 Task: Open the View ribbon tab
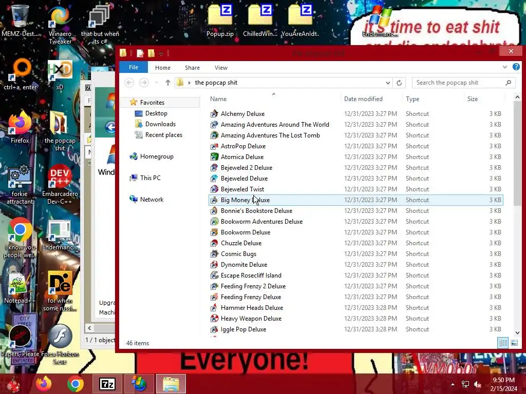tap(221, 68)
